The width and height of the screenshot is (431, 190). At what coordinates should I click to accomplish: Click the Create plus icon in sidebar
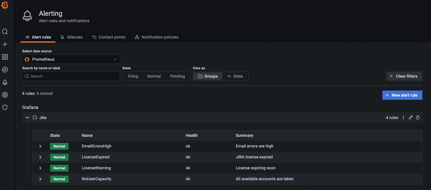click(x=5, y=44)
